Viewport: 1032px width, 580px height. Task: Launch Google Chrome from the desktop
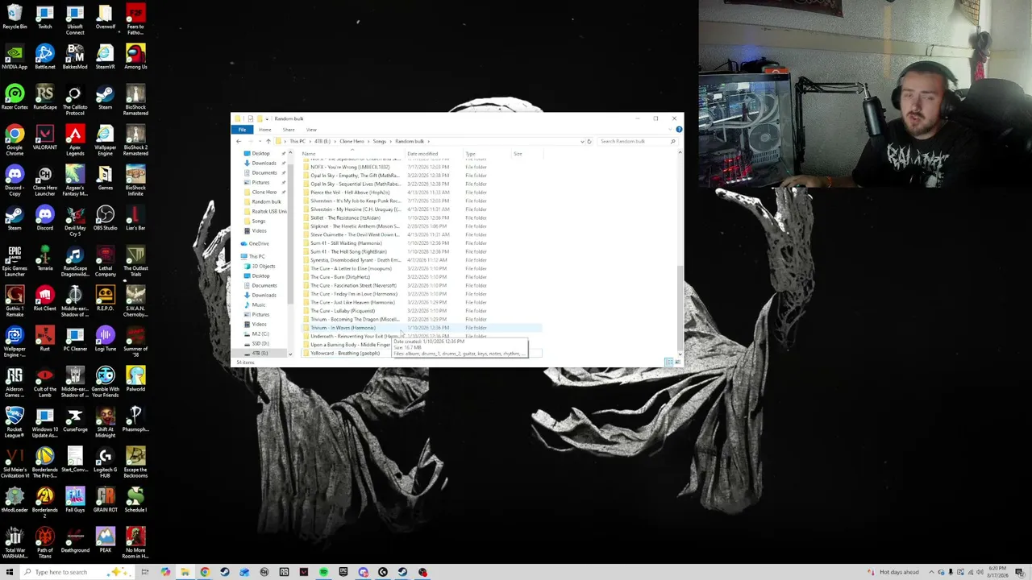(15, 140)
